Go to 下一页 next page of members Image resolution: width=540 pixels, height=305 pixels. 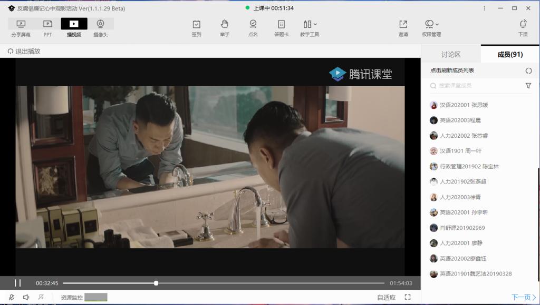(523, 297)
